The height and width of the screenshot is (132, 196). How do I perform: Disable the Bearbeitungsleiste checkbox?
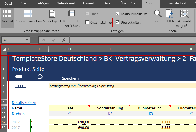(118, 14)
